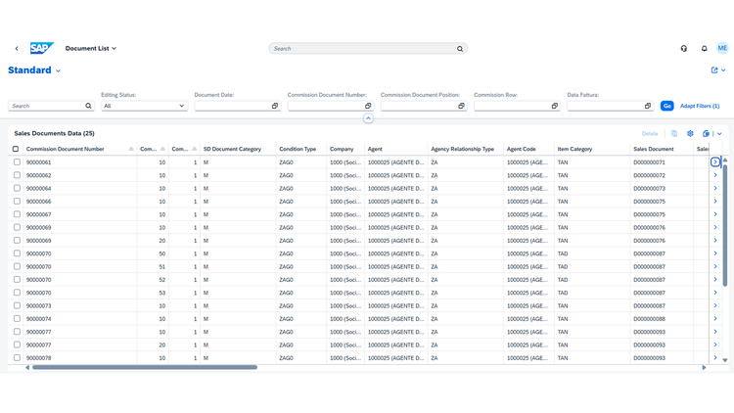Navigate into row 90000061 details arrow

click(715, 162)
